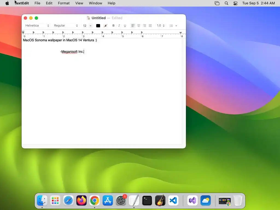This screenshot has height=210, width=280.
Task: Open the Helvetica font family dropdown
Action: pyautogui.click(x=37, y=25)
